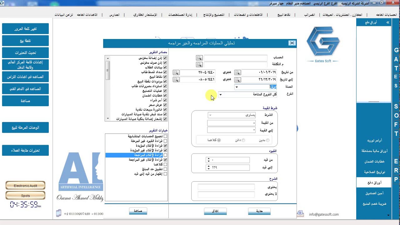
Task: Open التصنيع والإنتاج menu
Action: (x=214, y=15)
